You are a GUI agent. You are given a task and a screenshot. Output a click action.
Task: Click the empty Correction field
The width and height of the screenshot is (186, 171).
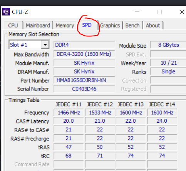(168, 80)
